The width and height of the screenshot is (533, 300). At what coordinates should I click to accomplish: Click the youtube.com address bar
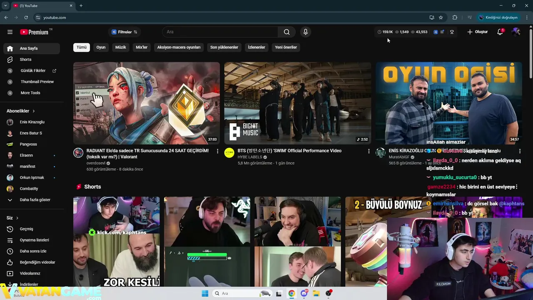point(230,17)
